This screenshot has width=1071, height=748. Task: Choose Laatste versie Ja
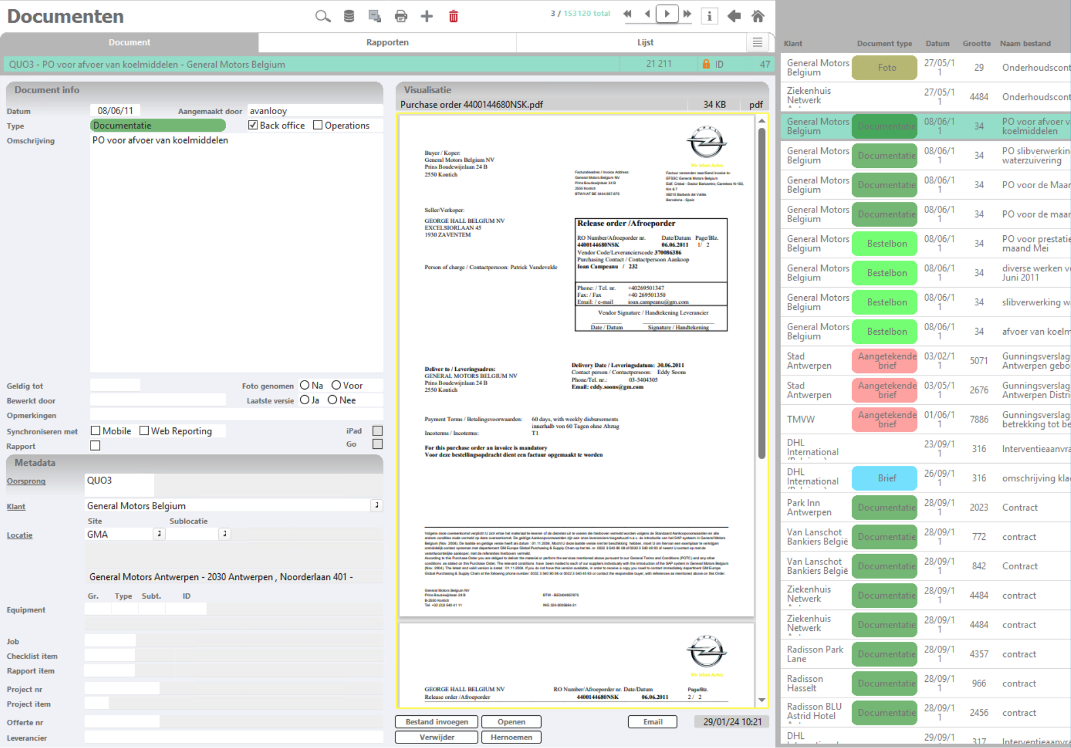tap(305, 400)
